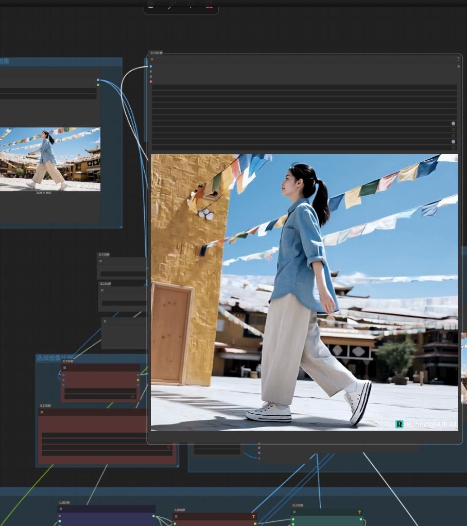Turn off the fourth toggle in the large preview node
Viewport: 467px width, 526px height.
pyautogui.click(x=453, y=142)
